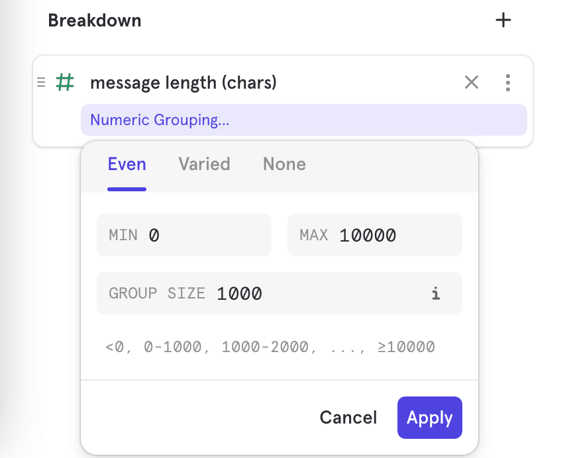This screenshot has width=567, height=458.
Task: Click the message length (chars) property name
Action: [x=183, y=83]
